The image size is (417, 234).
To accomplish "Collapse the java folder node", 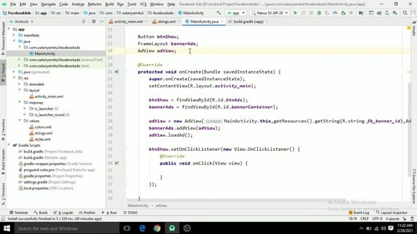I will [x=14, y=42].
